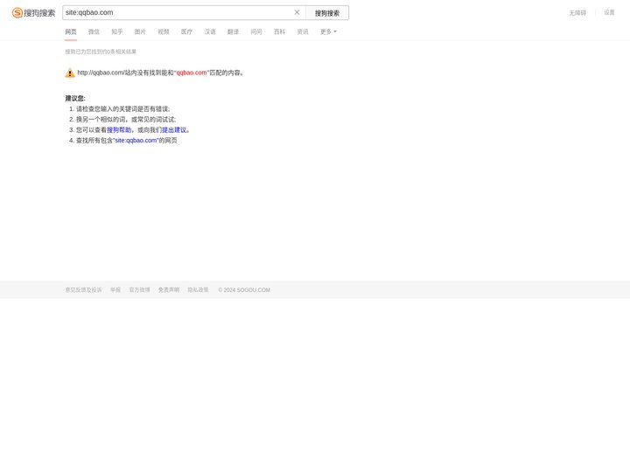Screen dimensions: 630x472
Task: Click the 隐私政策 footer link
Action: tap(198, 290)
